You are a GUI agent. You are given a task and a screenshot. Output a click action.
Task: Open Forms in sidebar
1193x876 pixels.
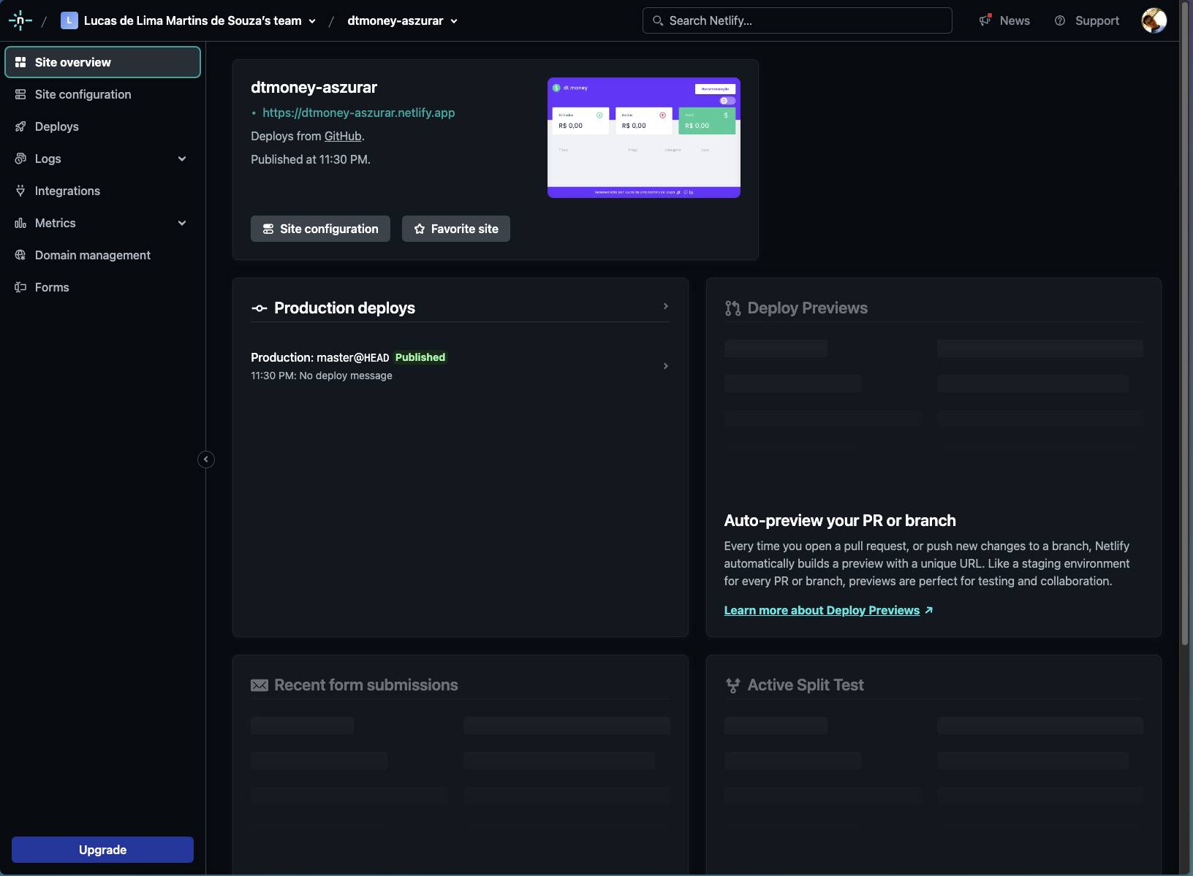click(102, 287)
